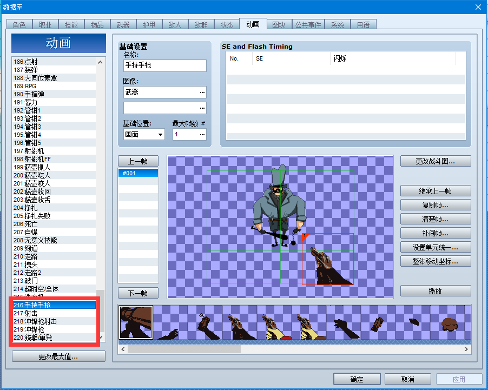
Task: Open the 图块 tab
Action: [x=279, y=25]
